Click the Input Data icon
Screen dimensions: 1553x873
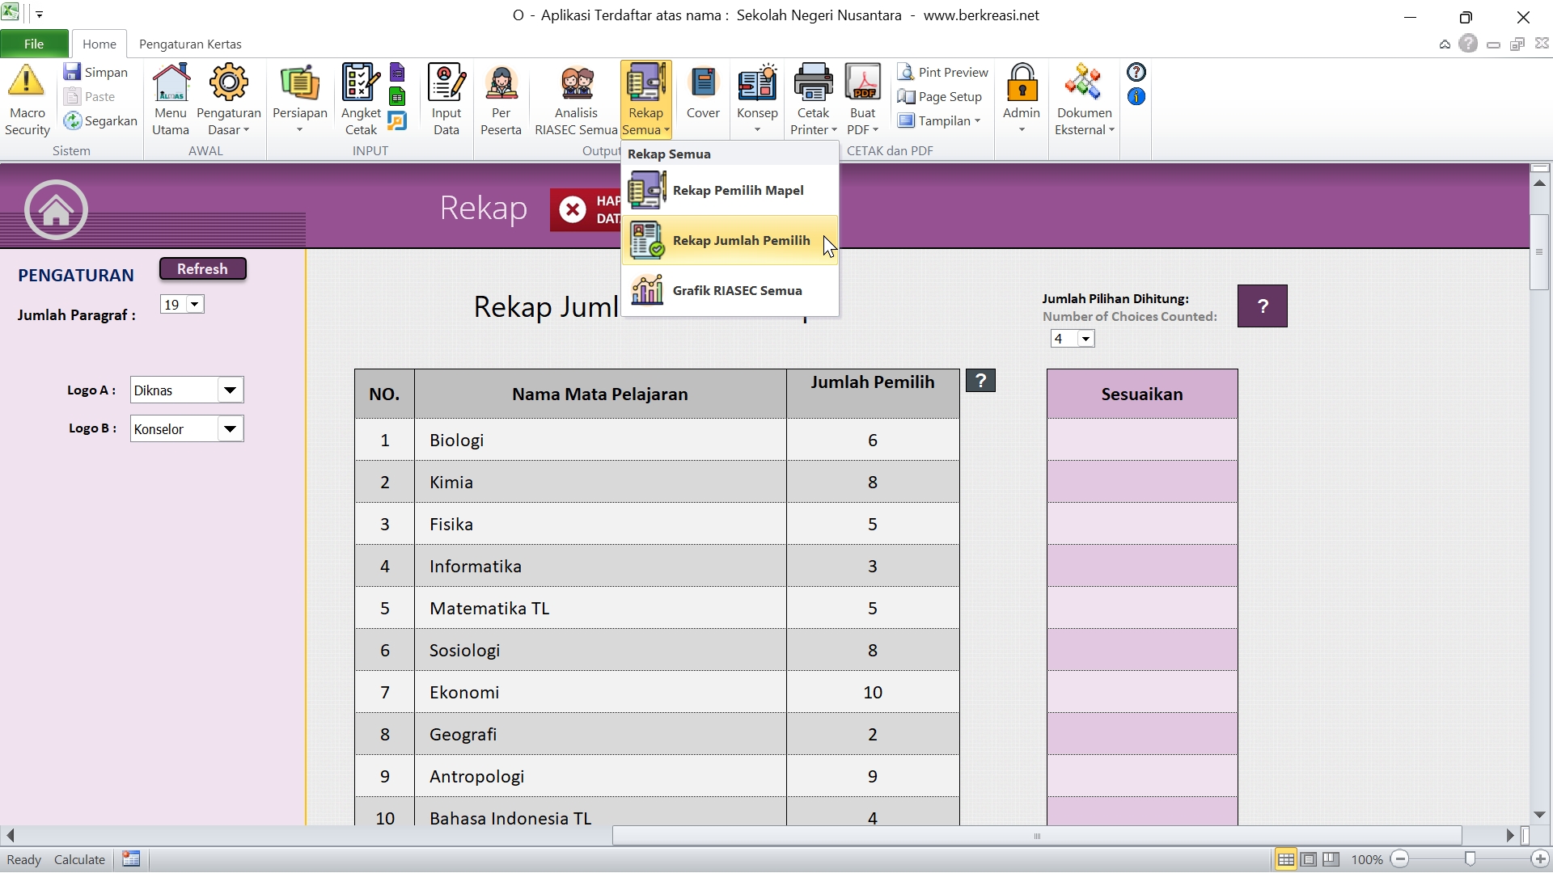[x=446, y=82]
